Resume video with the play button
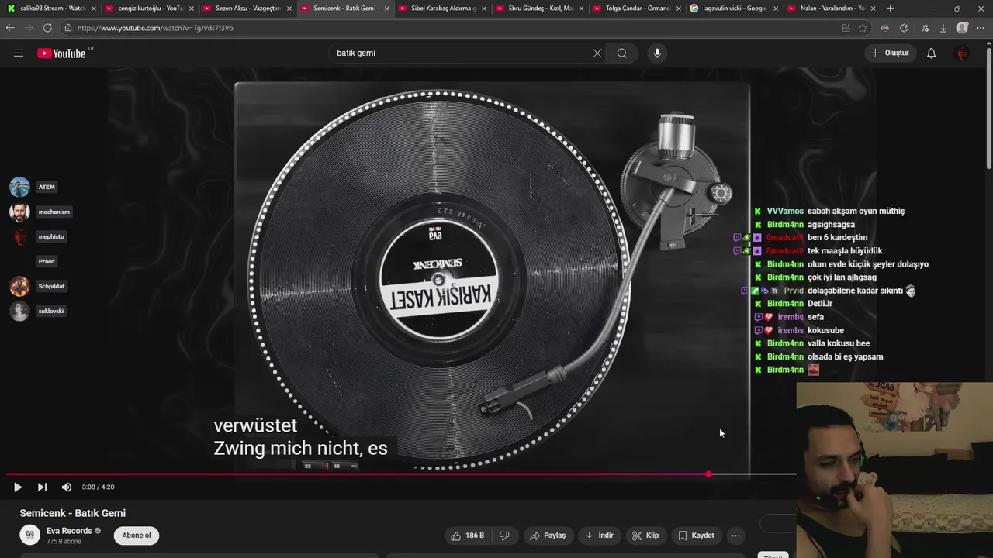The image size is (993, 558). [18, 487]
